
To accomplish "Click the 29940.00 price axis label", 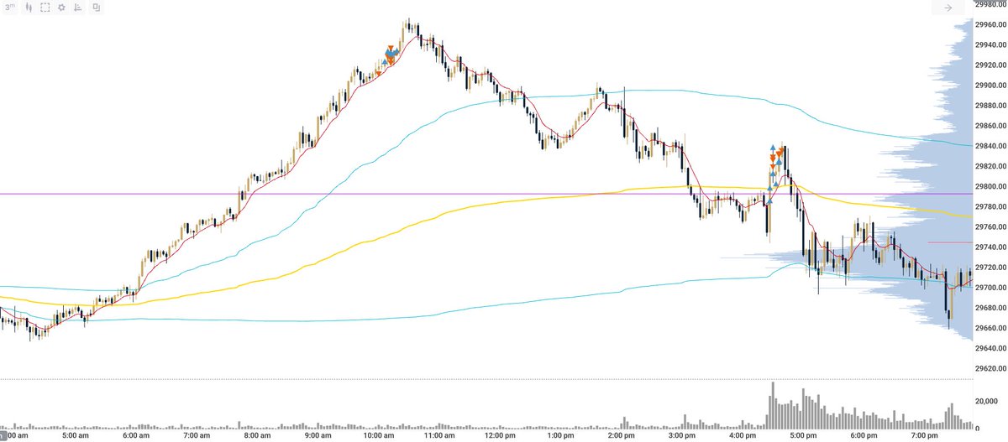I will (990, 45).
